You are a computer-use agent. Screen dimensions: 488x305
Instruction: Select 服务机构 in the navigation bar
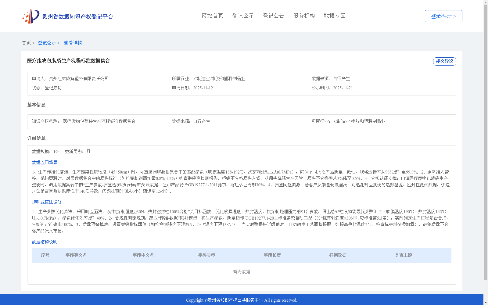304,16
